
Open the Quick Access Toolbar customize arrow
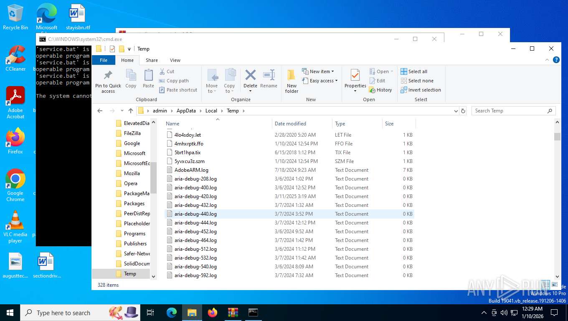tap(129, 49)
